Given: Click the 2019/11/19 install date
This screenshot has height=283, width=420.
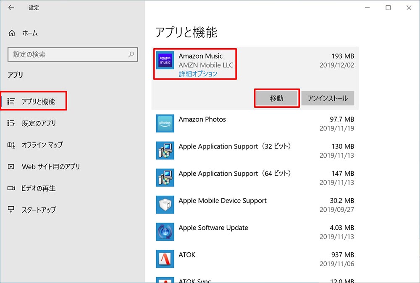Looking at the screenshot, I should 337,128.
